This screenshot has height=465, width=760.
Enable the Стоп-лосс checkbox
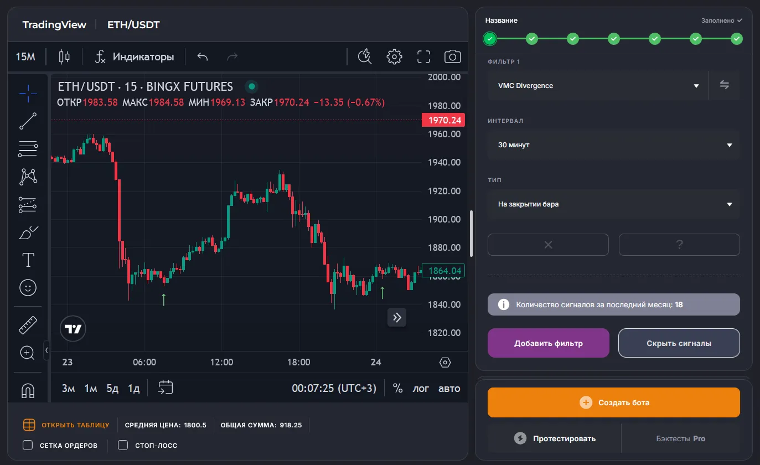(x=123, y=445)
